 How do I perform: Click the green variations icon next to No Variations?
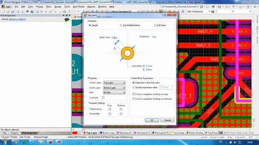coord(213,12)
